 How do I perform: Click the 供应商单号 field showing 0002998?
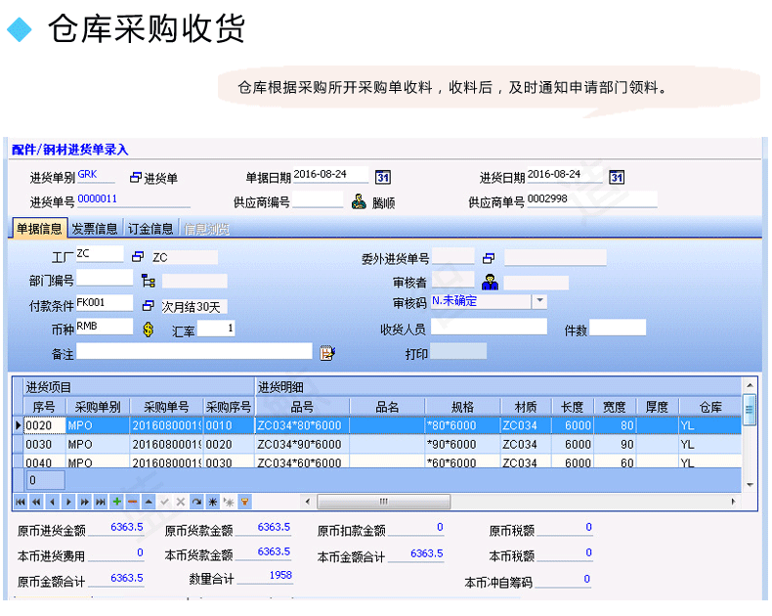click(592, 199)
